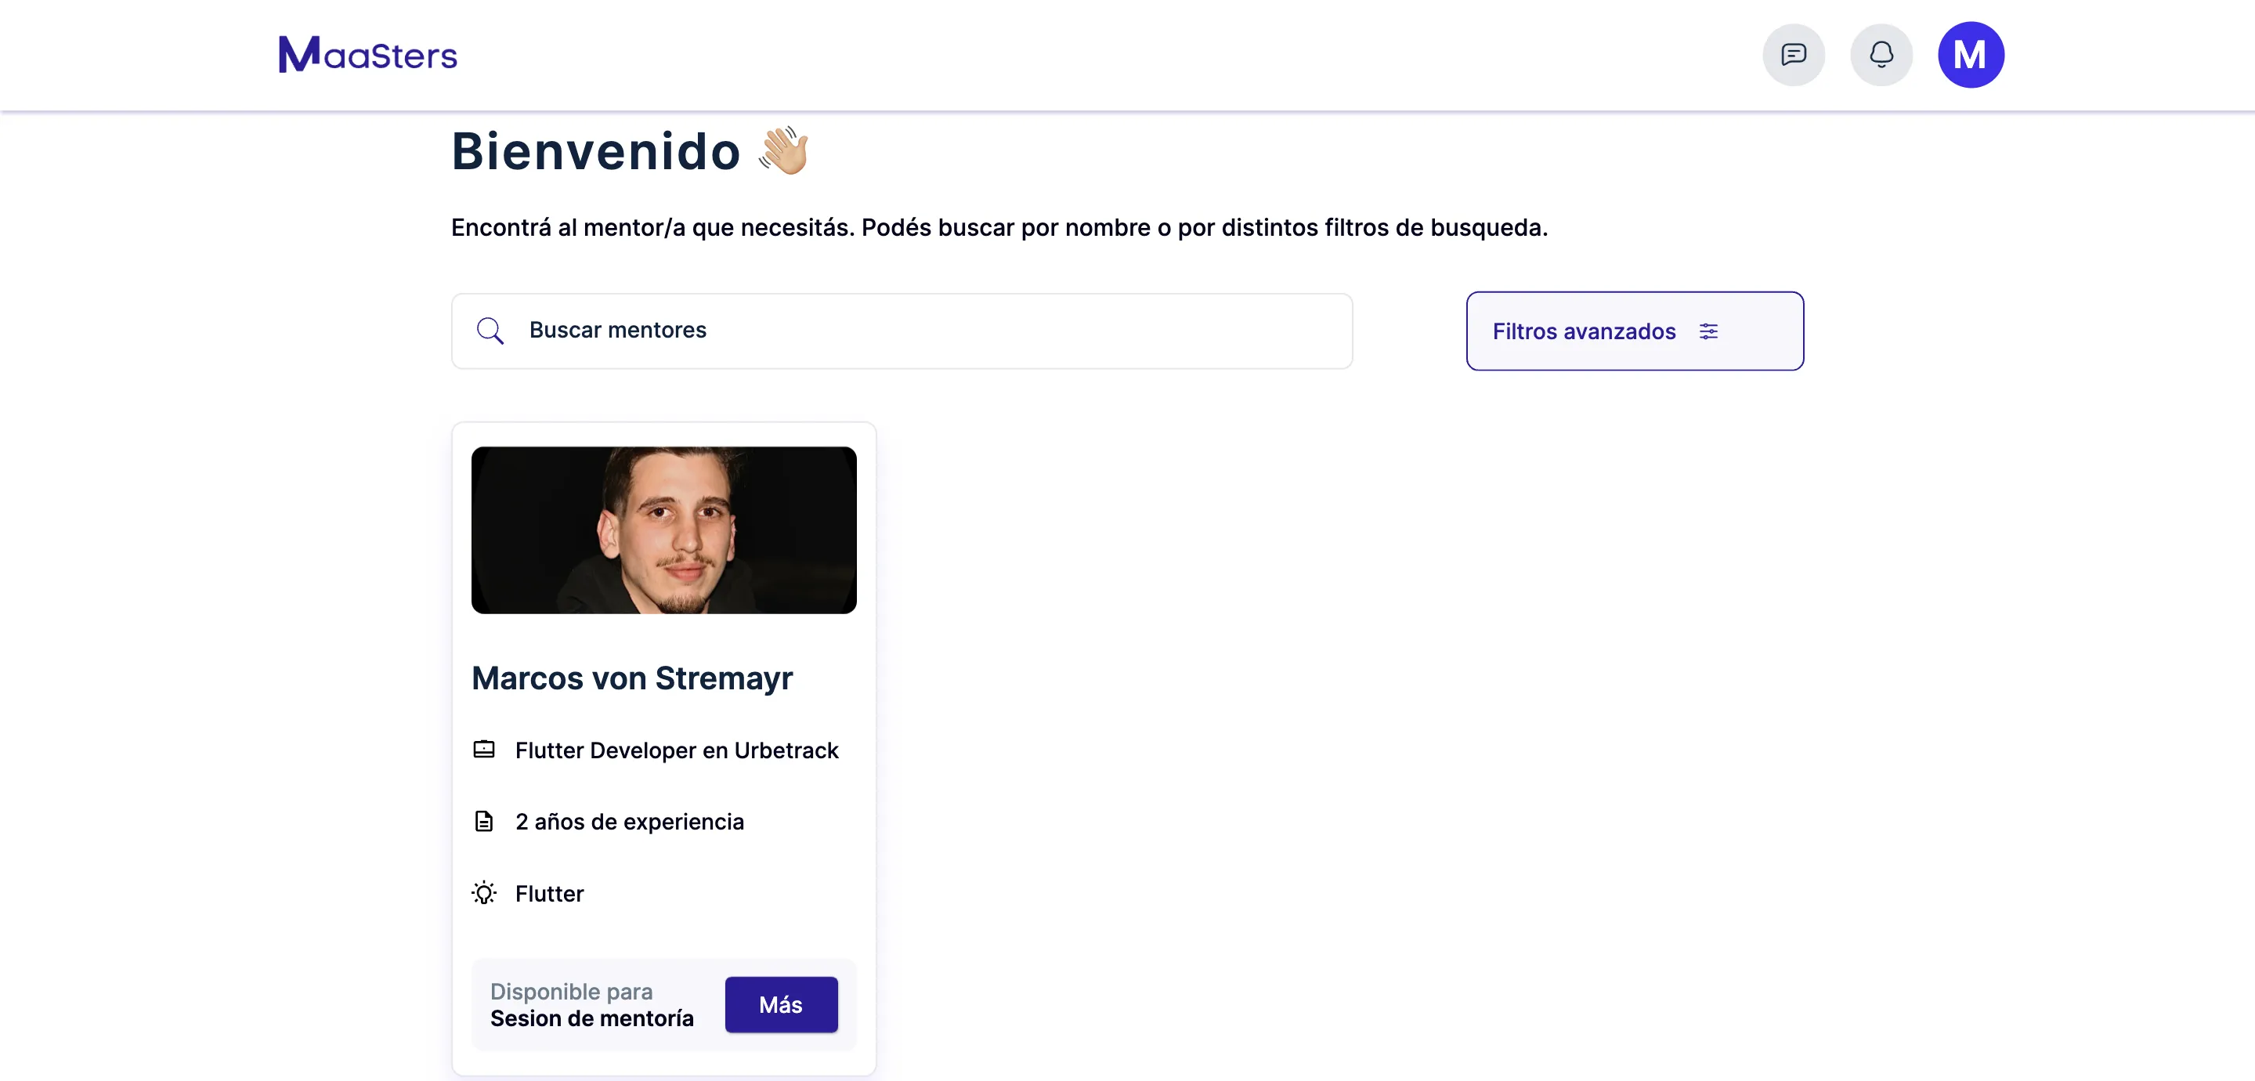Click the job briefcase icon on Marcos card

(x=484, y=750)
